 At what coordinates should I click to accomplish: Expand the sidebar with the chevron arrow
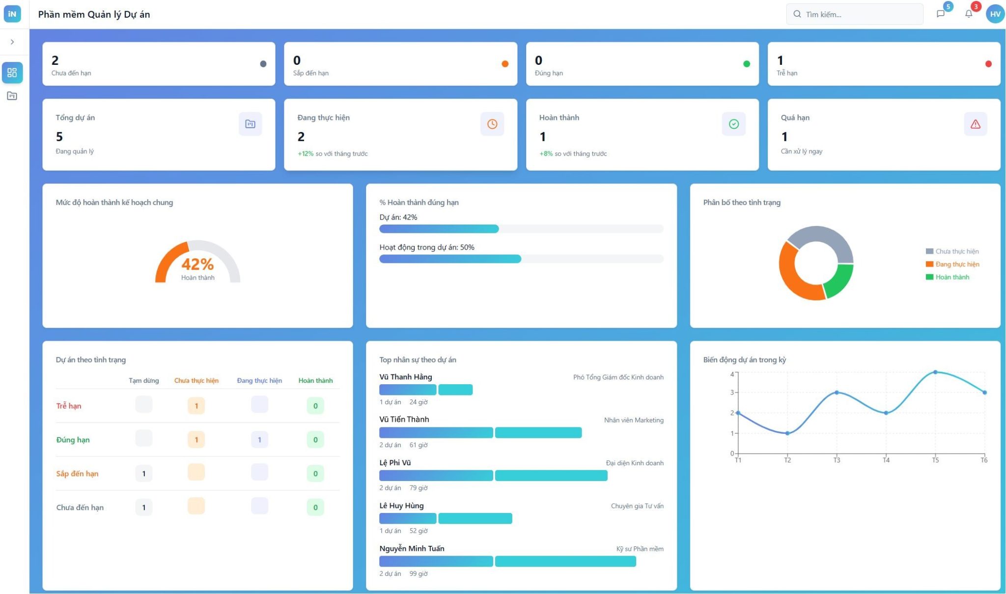click(12, 42)
